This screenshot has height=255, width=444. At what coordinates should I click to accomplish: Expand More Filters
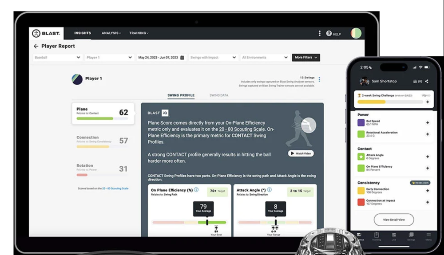point(306,57)
